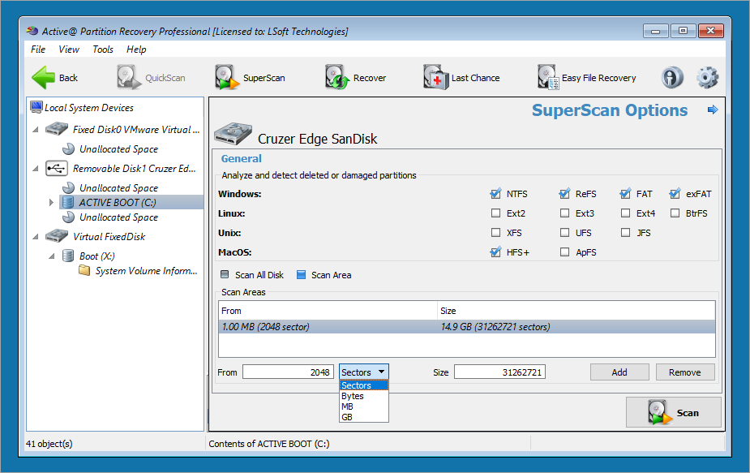Select the Scan All Disk option
The width and height of the screenshot is (750, 473).
(225, 275)
